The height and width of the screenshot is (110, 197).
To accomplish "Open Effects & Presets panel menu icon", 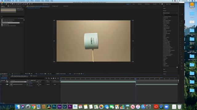I will click(x=177, y=13).
